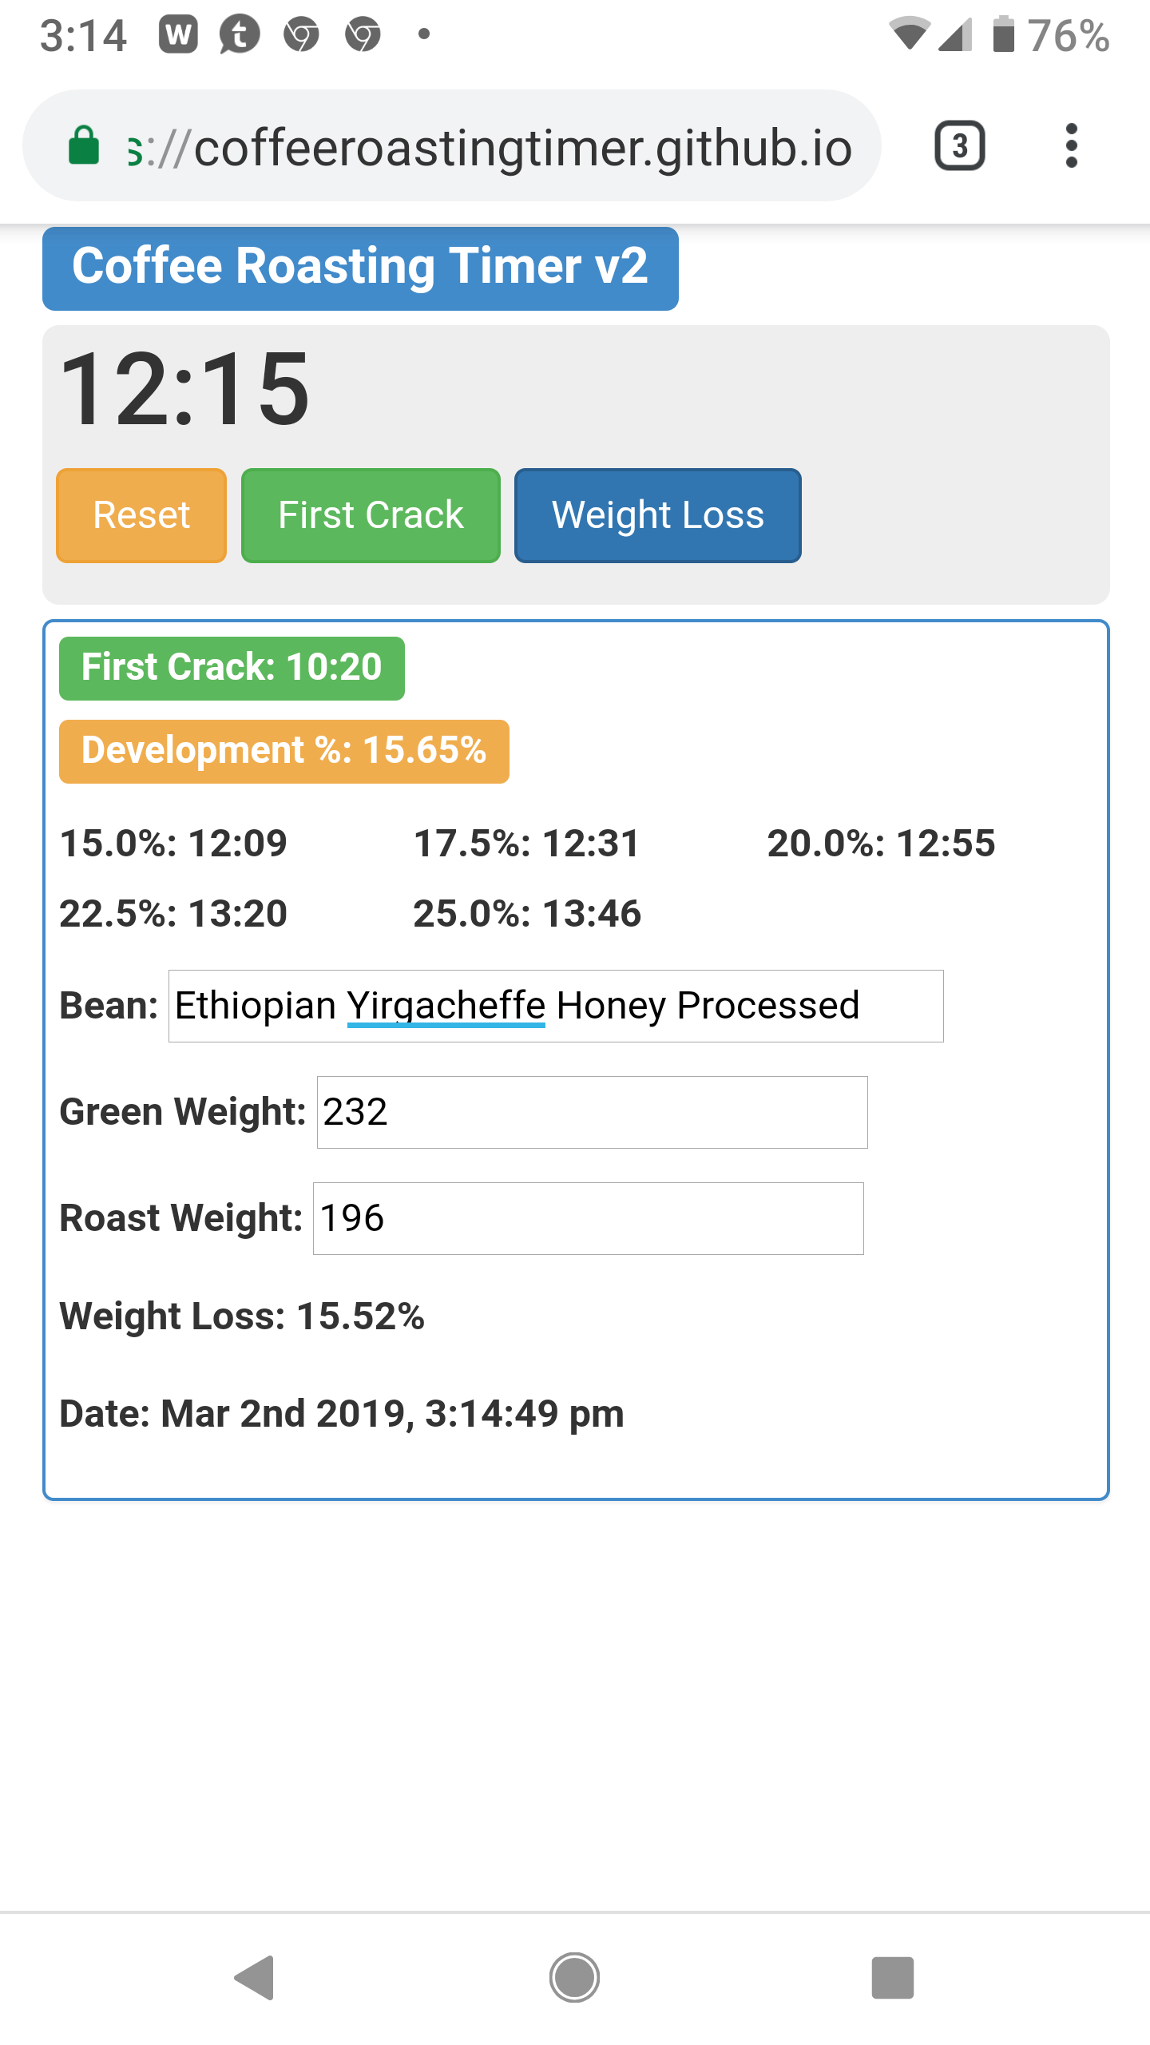Tap the Tumblr notification icon in status bar

240,34
